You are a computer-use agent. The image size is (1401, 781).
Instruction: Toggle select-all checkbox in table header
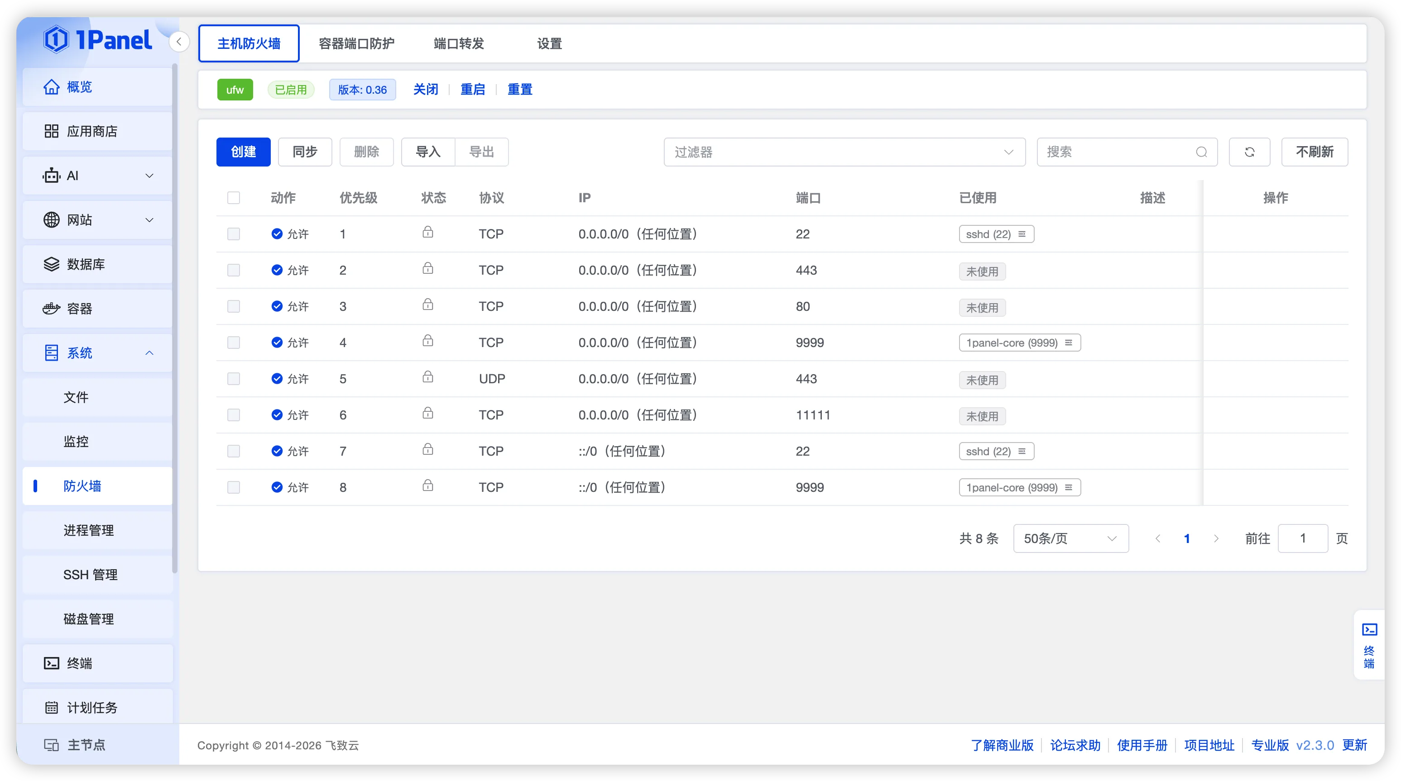coord(233,198)
